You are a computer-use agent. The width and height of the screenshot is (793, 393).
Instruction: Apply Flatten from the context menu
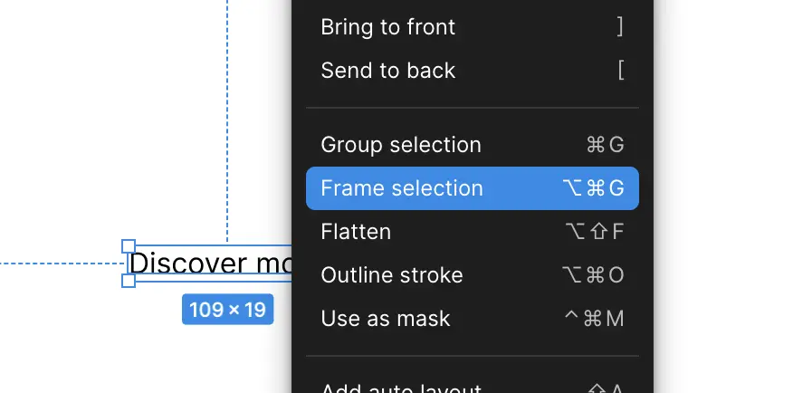[356, 232]
